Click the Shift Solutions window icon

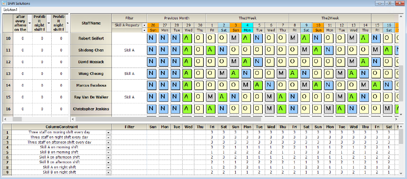pyautogui.click(x=4, y=3)
